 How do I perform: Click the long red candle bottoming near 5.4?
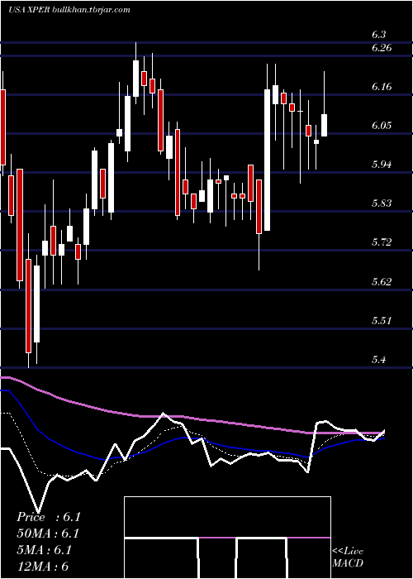click(28, 306)
